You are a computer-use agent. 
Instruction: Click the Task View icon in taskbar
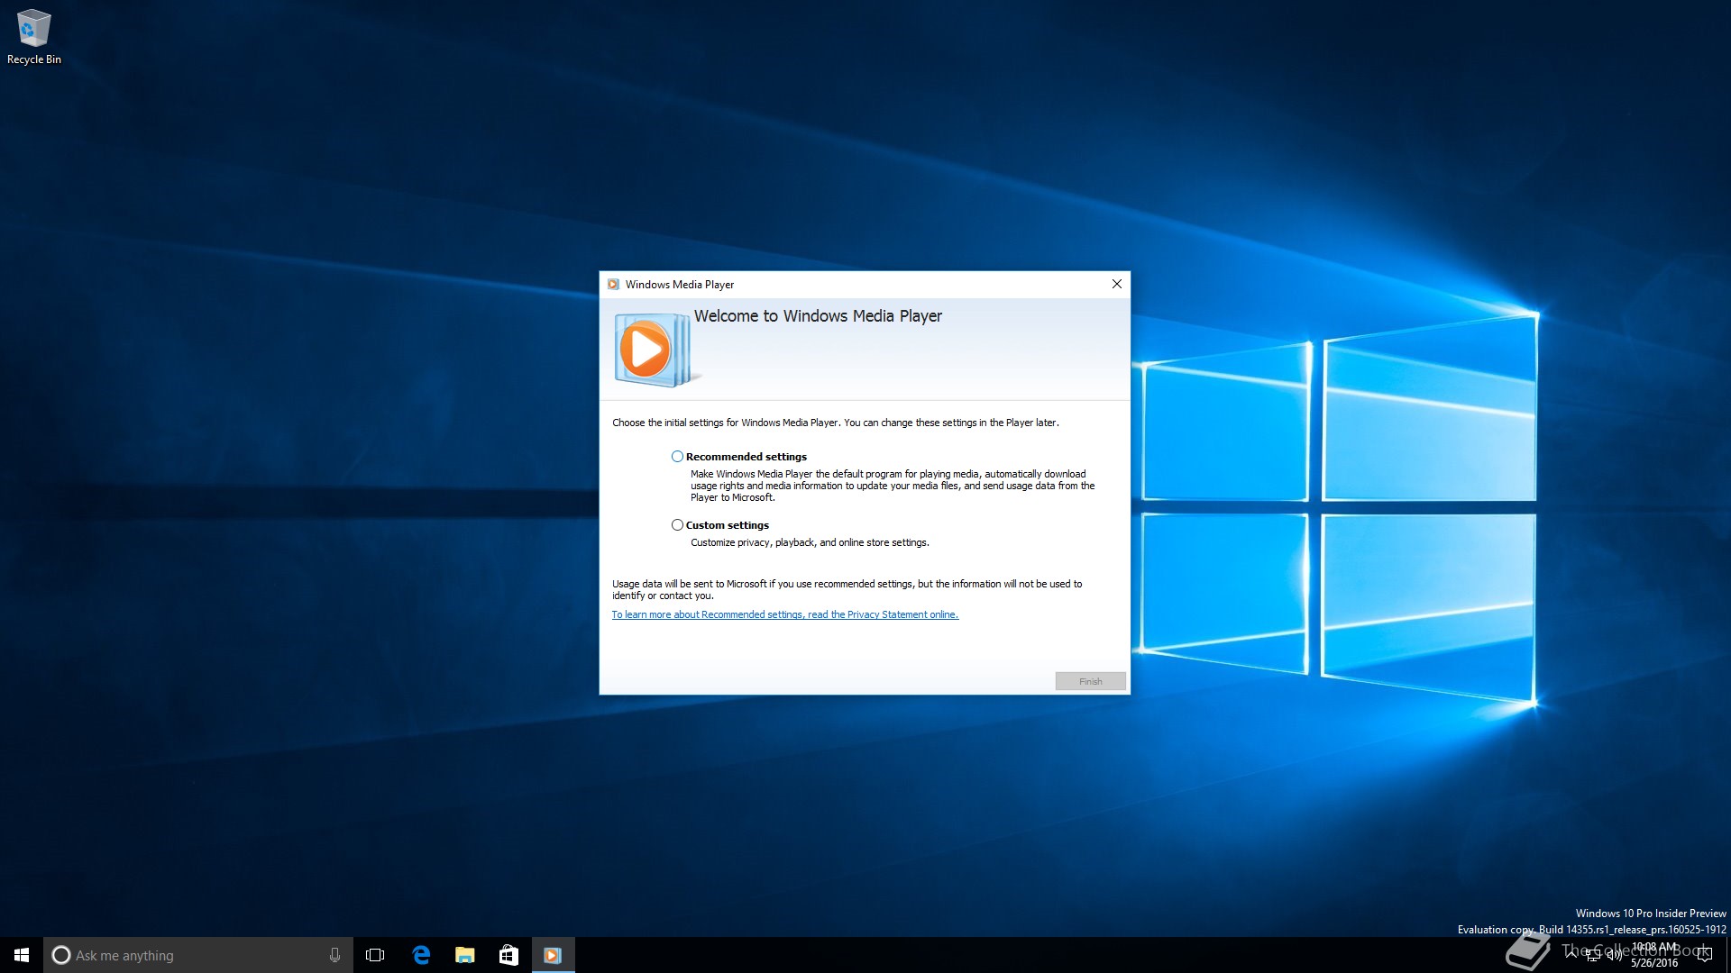point(376,954)
